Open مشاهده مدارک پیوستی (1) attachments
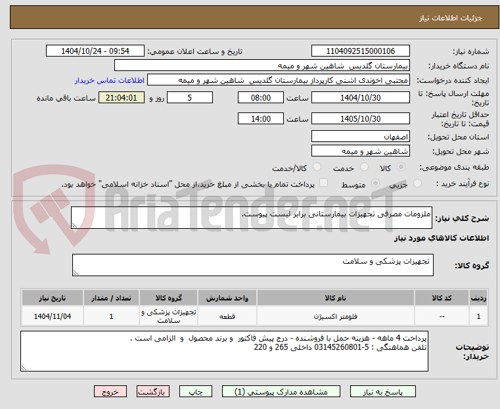The image size is (500, 409). pos(281,391)
